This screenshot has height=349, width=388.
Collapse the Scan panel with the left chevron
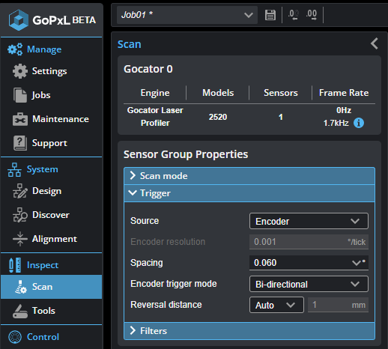pos(375,44)
